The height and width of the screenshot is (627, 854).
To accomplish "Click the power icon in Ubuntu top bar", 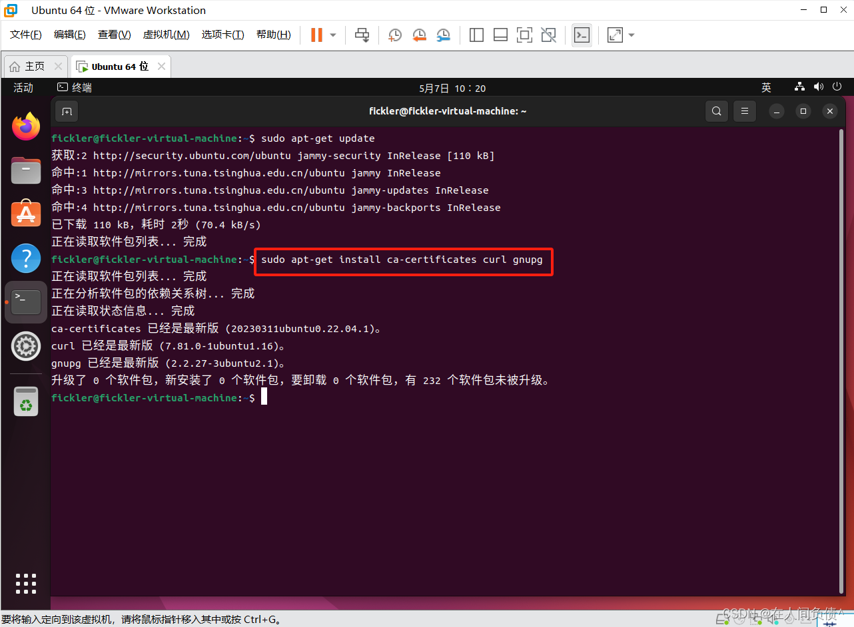I will click(836, 87).
